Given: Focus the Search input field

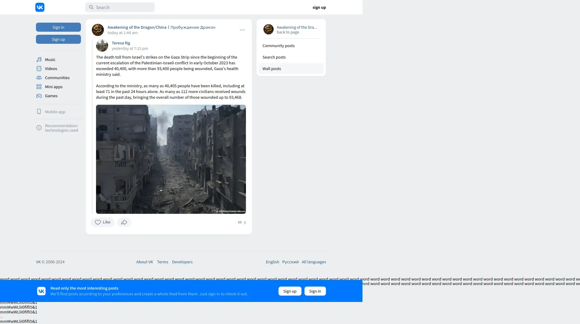Looking at the screenshot, I should coord(120,7).
